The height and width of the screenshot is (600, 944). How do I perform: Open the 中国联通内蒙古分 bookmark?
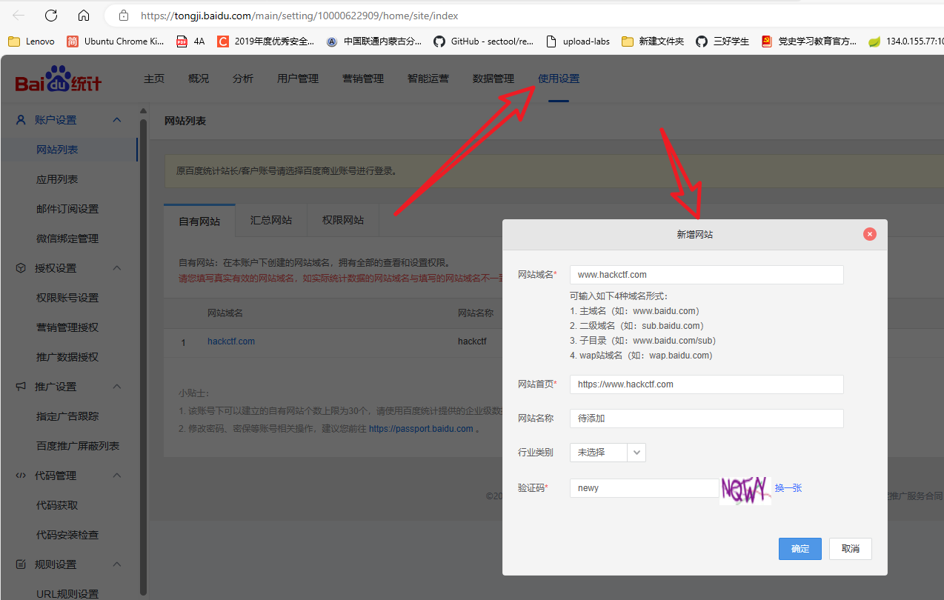click(374, 41)
